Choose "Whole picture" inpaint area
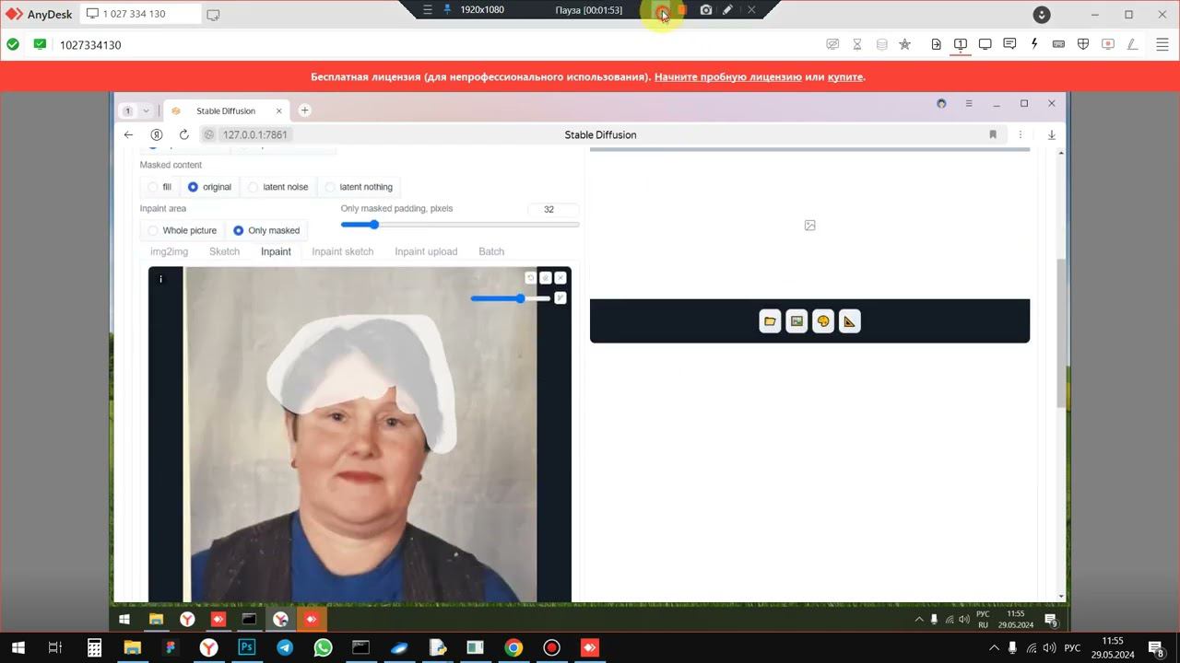Screen dimensions: 1180x663 (183, 230)
